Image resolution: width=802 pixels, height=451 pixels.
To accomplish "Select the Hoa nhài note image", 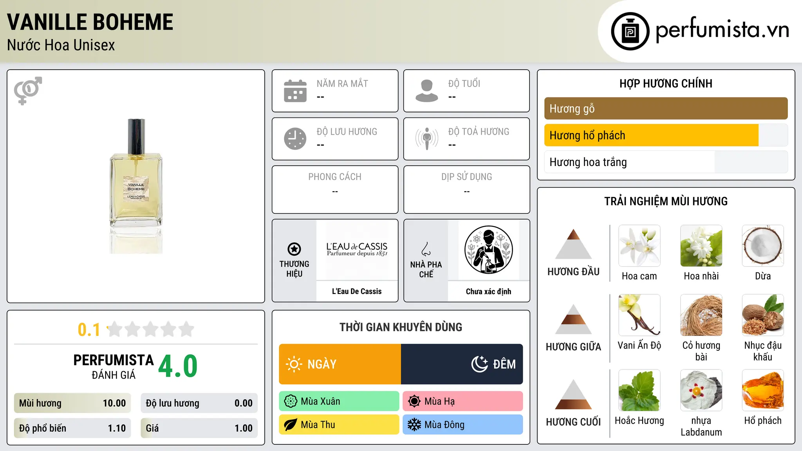I will coord(701,246).
